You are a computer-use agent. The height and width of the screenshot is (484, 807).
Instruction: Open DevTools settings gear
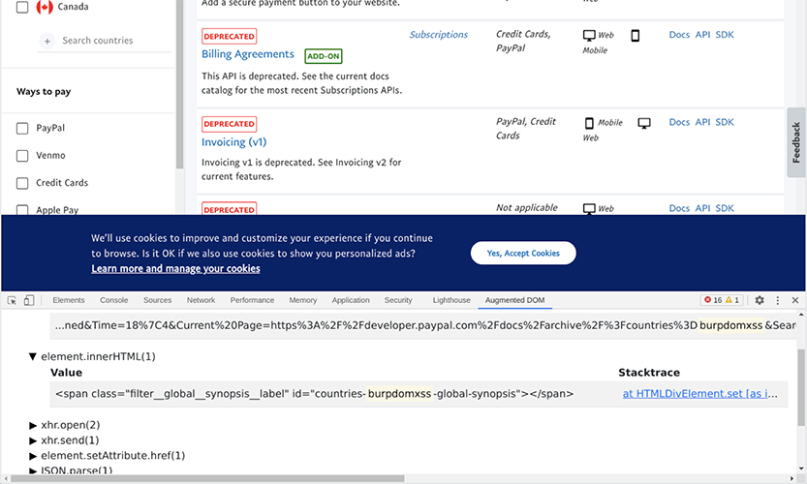click(x=760, y=300)
